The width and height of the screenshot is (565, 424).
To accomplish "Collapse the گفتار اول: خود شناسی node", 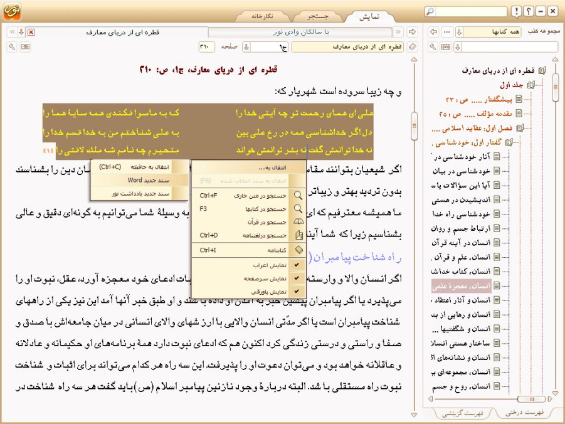I will click(x=509, y=142).
